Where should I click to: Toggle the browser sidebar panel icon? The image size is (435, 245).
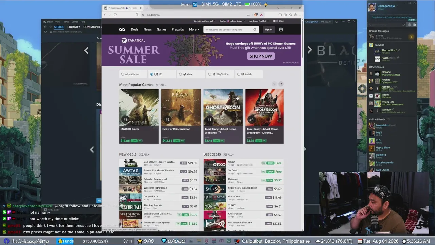[x=280, y=15]
